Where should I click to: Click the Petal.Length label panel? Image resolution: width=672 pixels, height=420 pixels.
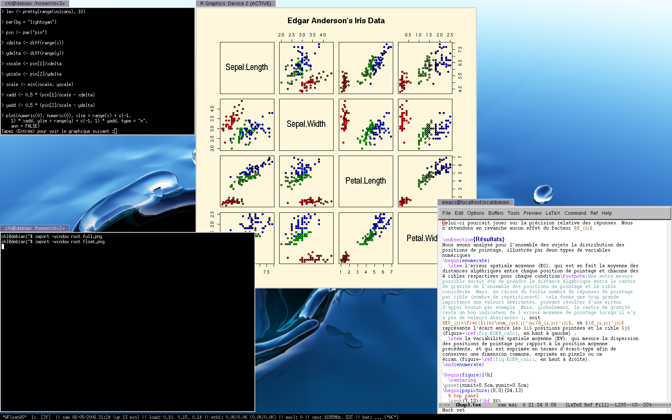(x=366, y=181)
